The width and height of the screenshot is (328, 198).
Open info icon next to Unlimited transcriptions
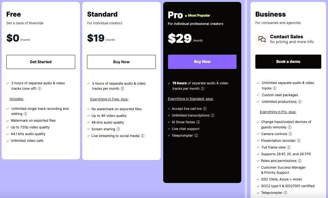coord(213,116)
